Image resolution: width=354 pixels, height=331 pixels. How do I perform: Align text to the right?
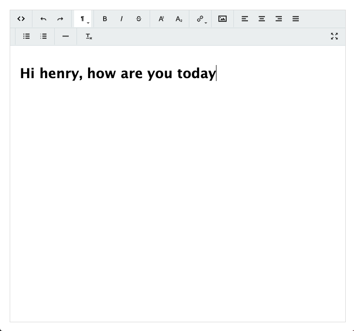point(278,19)
